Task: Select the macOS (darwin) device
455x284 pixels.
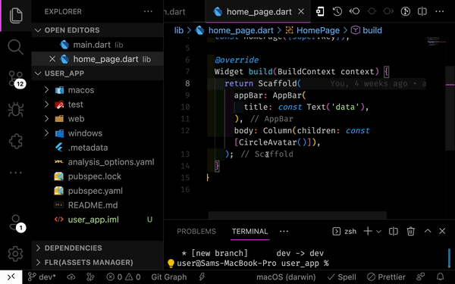Action: [286, 277]
